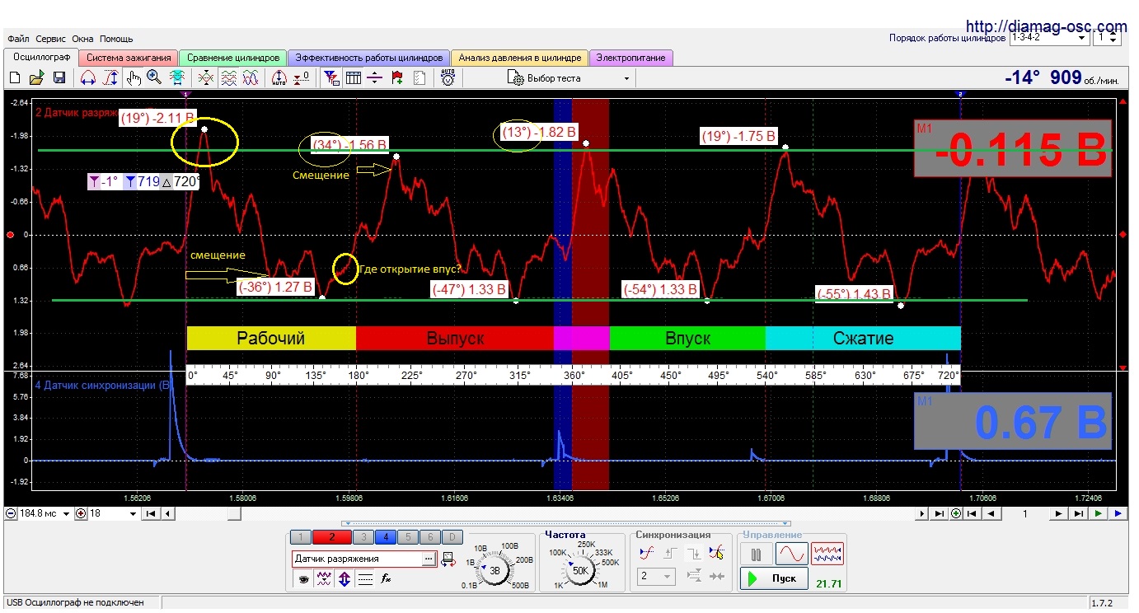Toggle the red channel 2 button

331,537
